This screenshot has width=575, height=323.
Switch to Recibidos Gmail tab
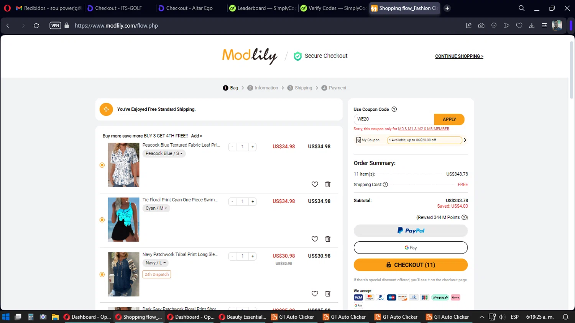tap(49, 8)
